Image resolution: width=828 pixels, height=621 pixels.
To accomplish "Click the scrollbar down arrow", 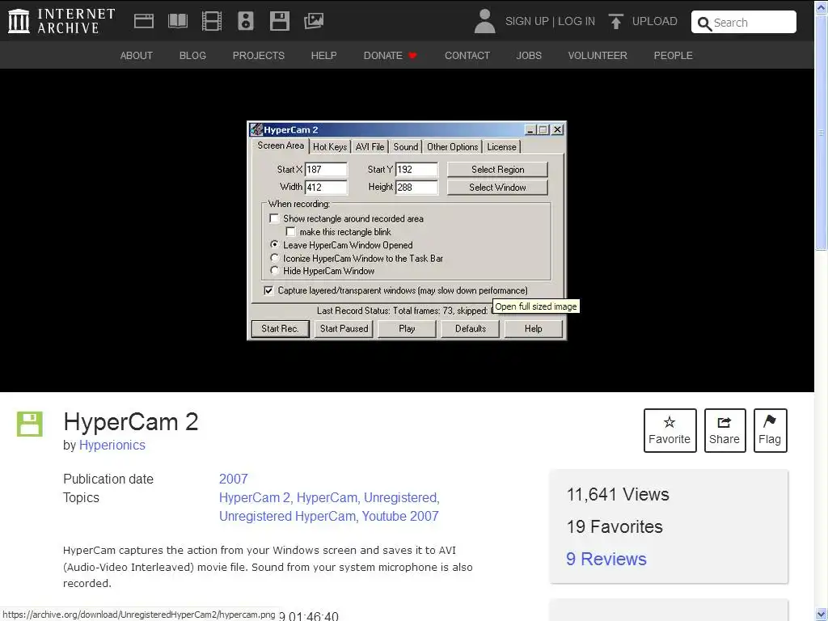I will tap(822, 615).
